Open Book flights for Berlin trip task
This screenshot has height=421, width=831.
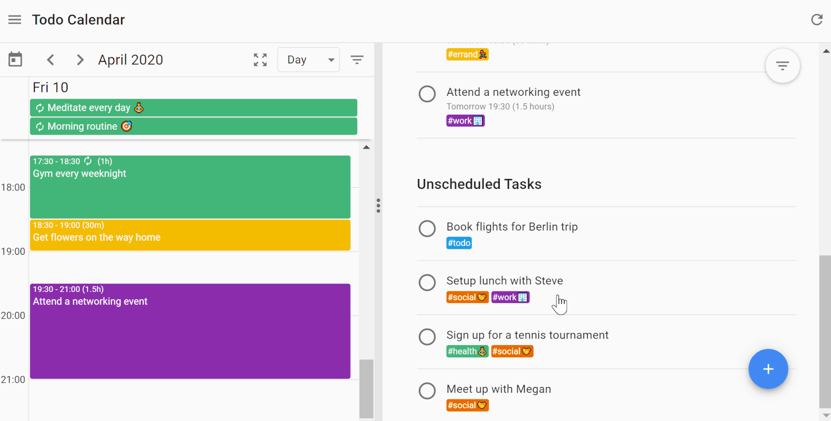point(512,227)
